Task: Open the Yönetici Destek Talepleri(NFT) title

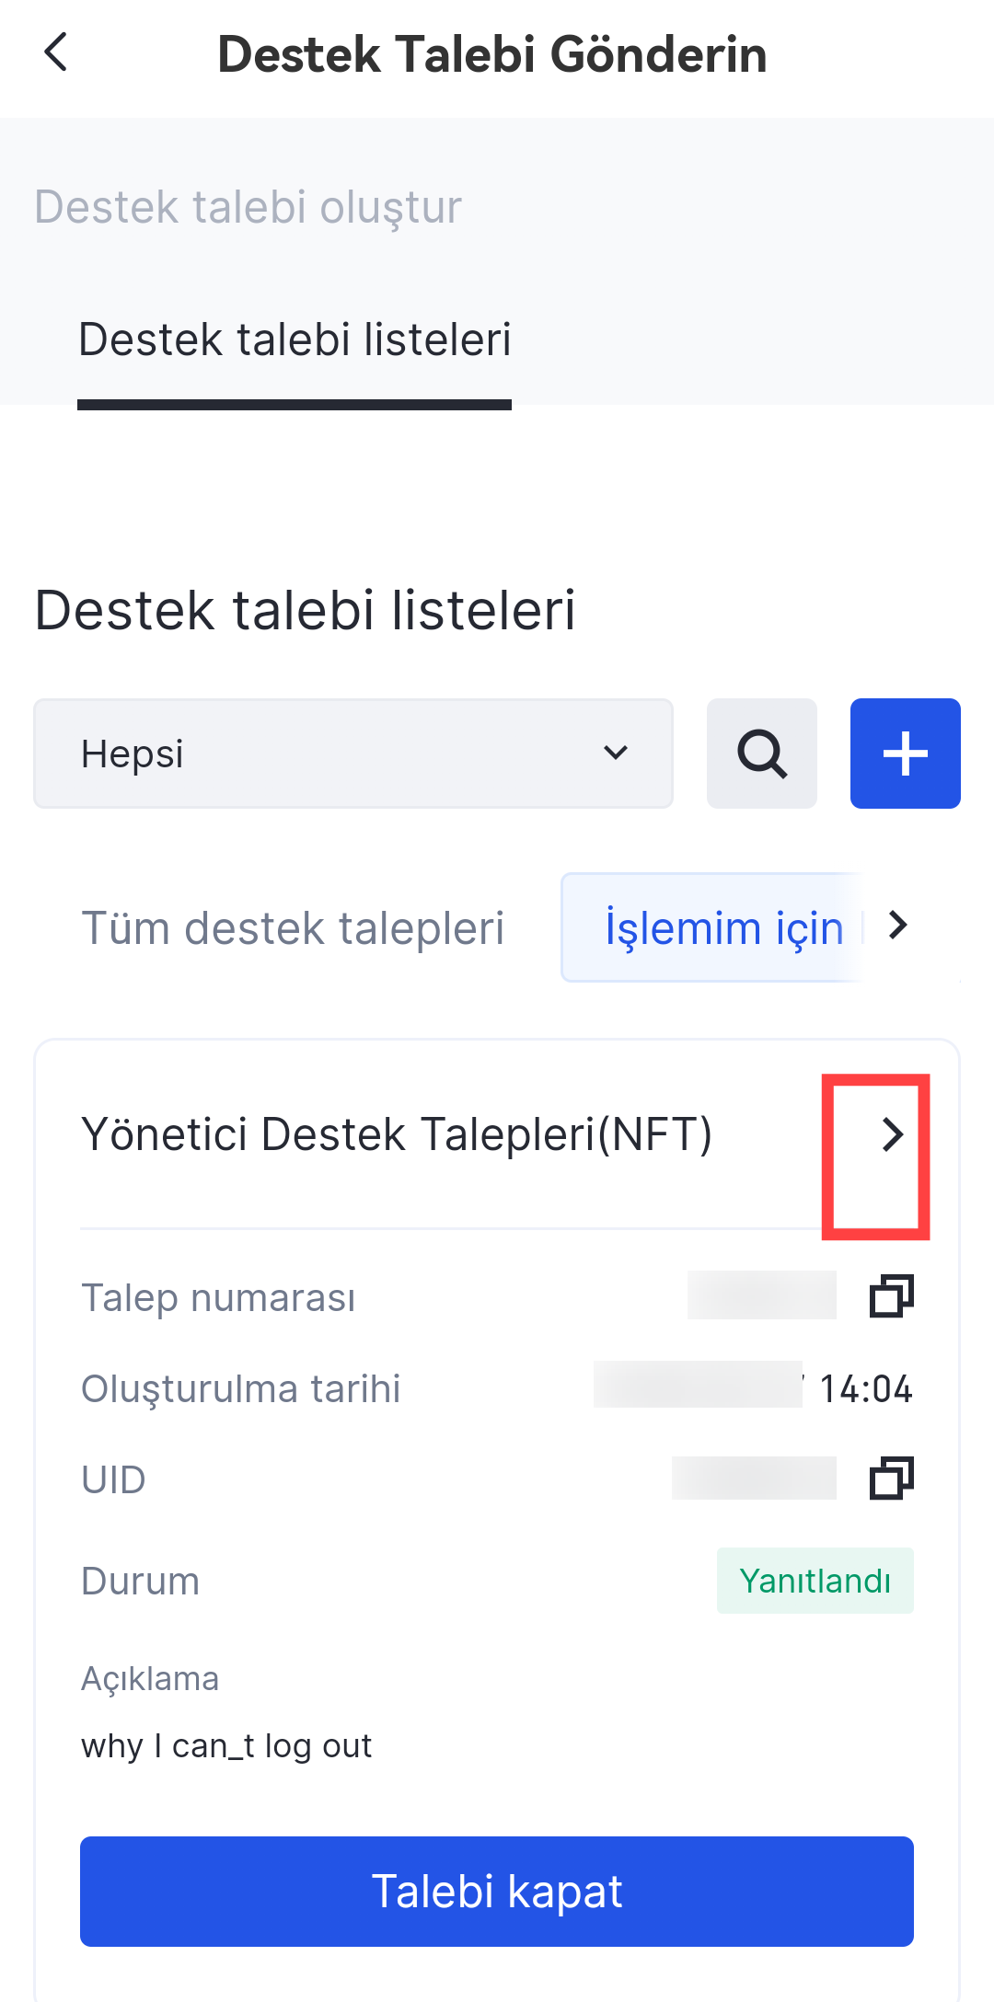Action: [397, 1134]
